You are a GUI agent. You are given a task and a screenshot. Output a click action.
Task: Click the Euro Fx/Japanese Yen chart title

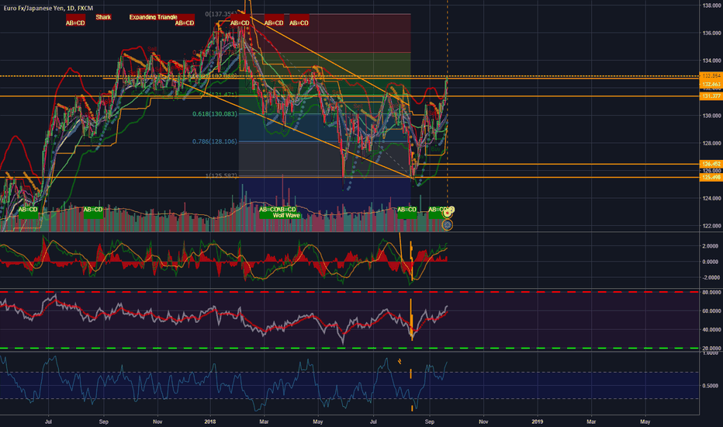pyautogui.click(x=48, y=9)
